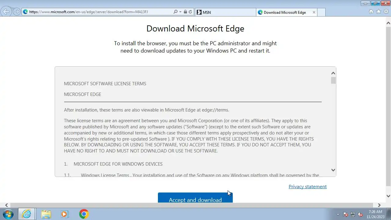
Task: Click the license terms scrollbar thumb
Action: pyautogui.click(x=333, y=80)
